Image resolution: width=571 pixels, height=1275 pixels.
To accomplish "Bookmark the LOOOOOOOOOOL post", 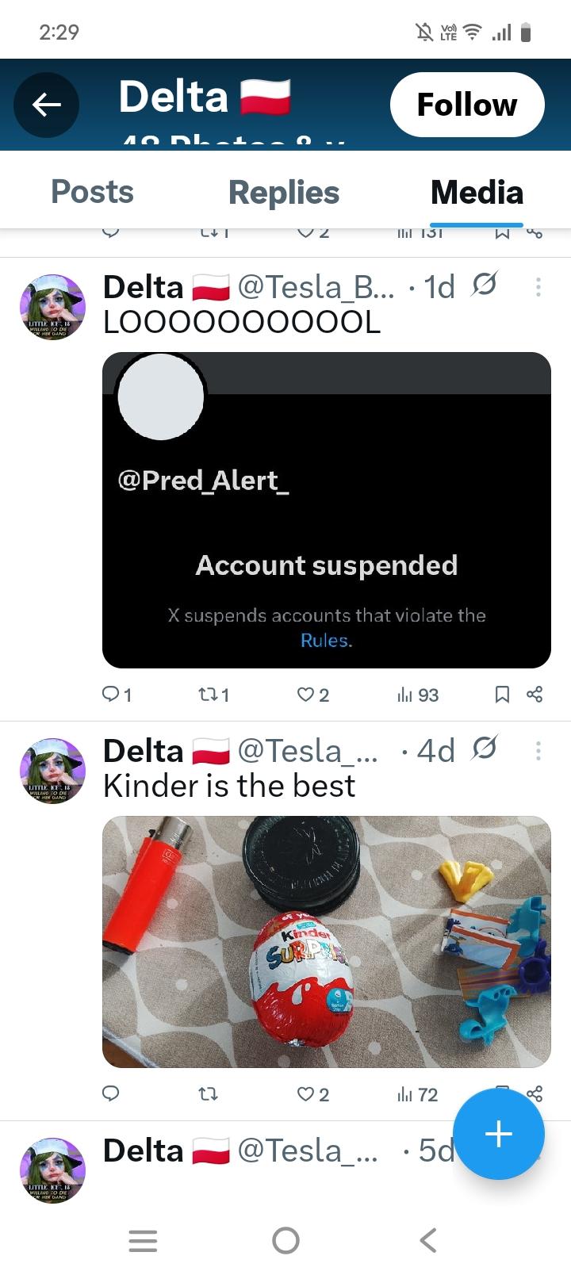I will coord(502,695).
